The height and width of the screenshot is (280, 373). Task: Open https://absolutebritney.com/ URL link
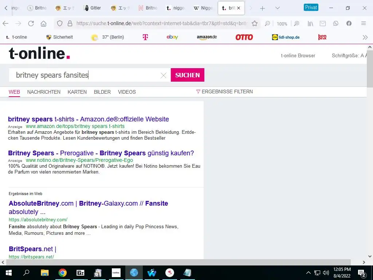click(x=38, y=219)
